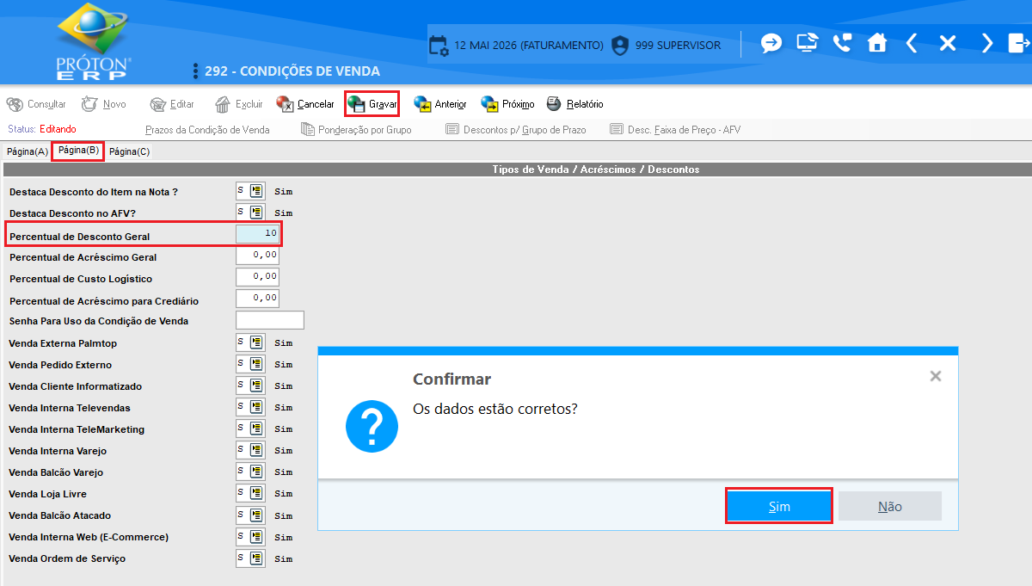The width and height of the screenshot is (1032, 586).
Task: Click the Consultar toolbar icon
Action: click(x=15, y=104)
